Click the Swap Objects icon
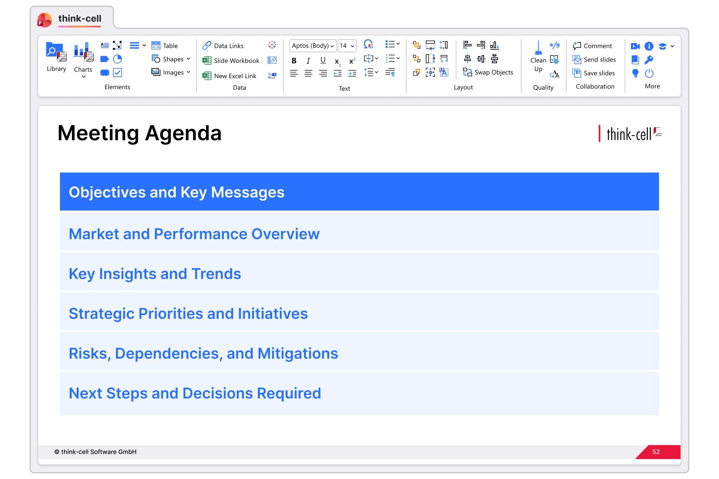 click(x=467, y=72)
